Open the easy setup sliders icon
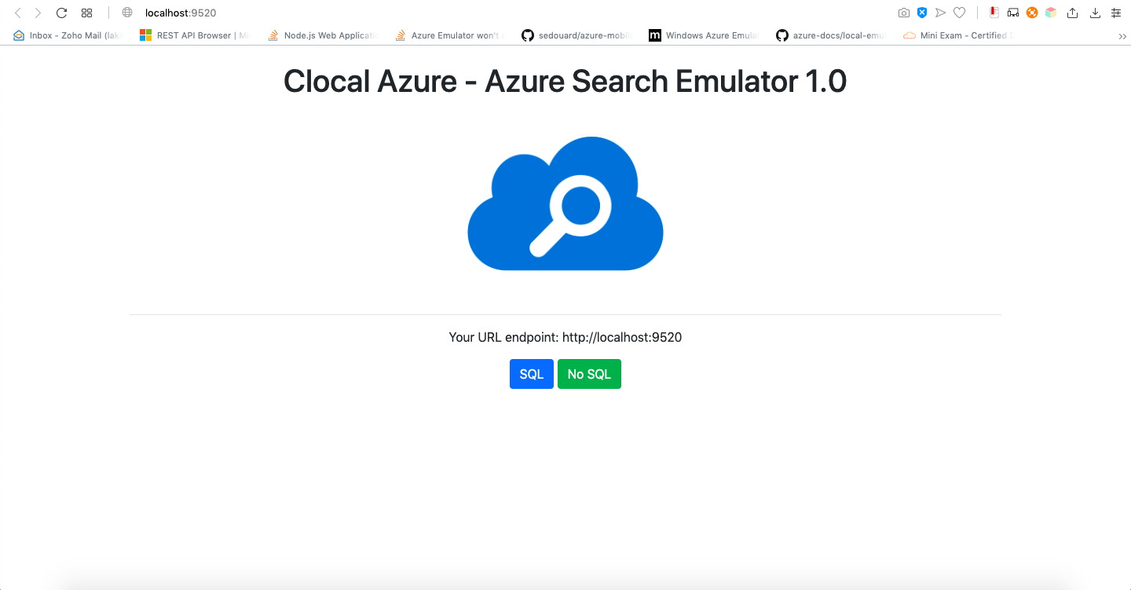Screen dimensions: 1131x590 pos(1116,13)
